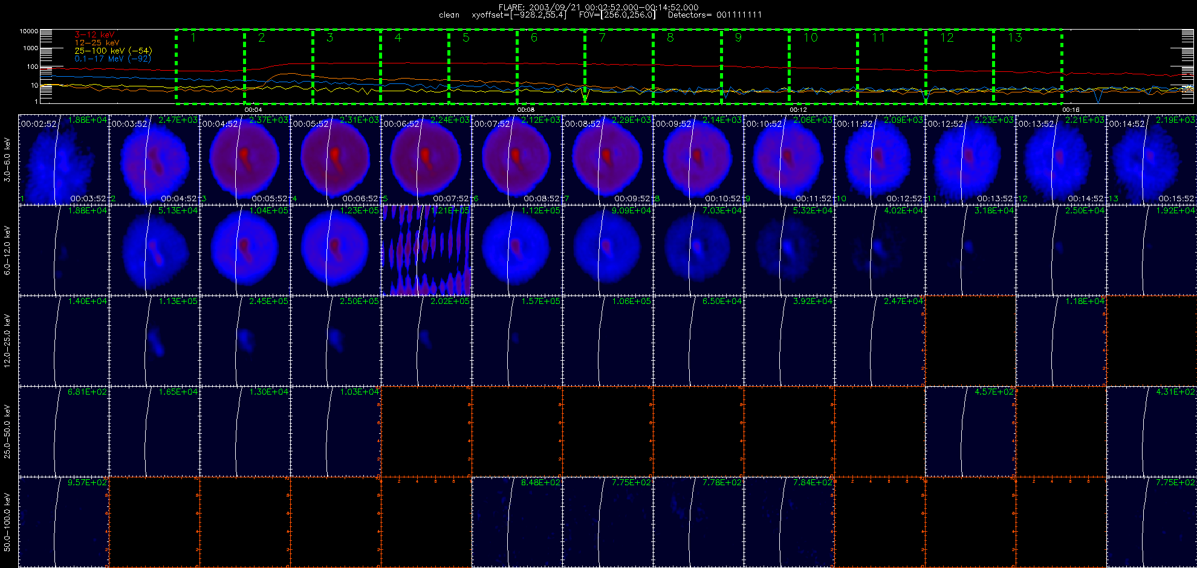Click interval 5 label in the lightcurve
The height and width of the screenshot is (568, 1197).
click(465, 37)
